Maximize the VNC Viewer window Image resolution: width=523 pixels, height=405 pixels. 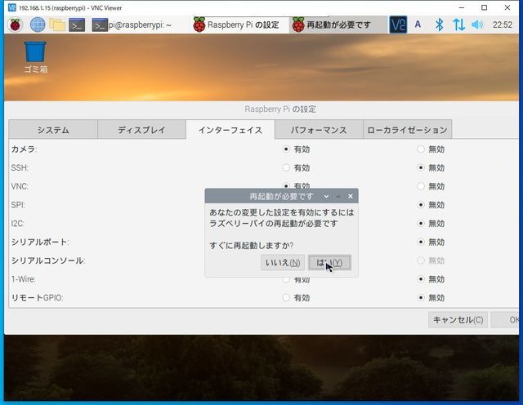tap(484, 7)
